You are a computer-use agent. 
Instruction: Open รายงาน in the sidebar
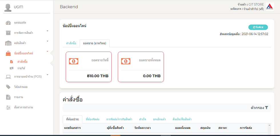(19, 97)
